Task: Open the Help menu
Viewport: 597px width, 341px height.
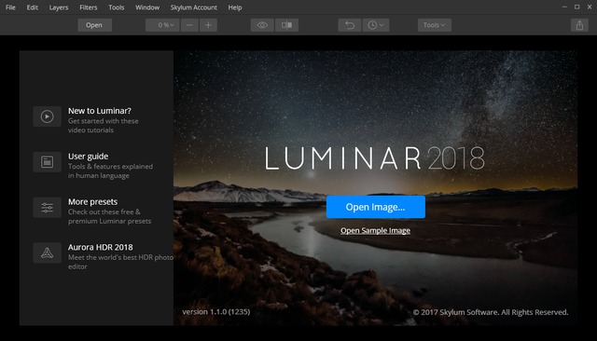Action: click(235, 7)
